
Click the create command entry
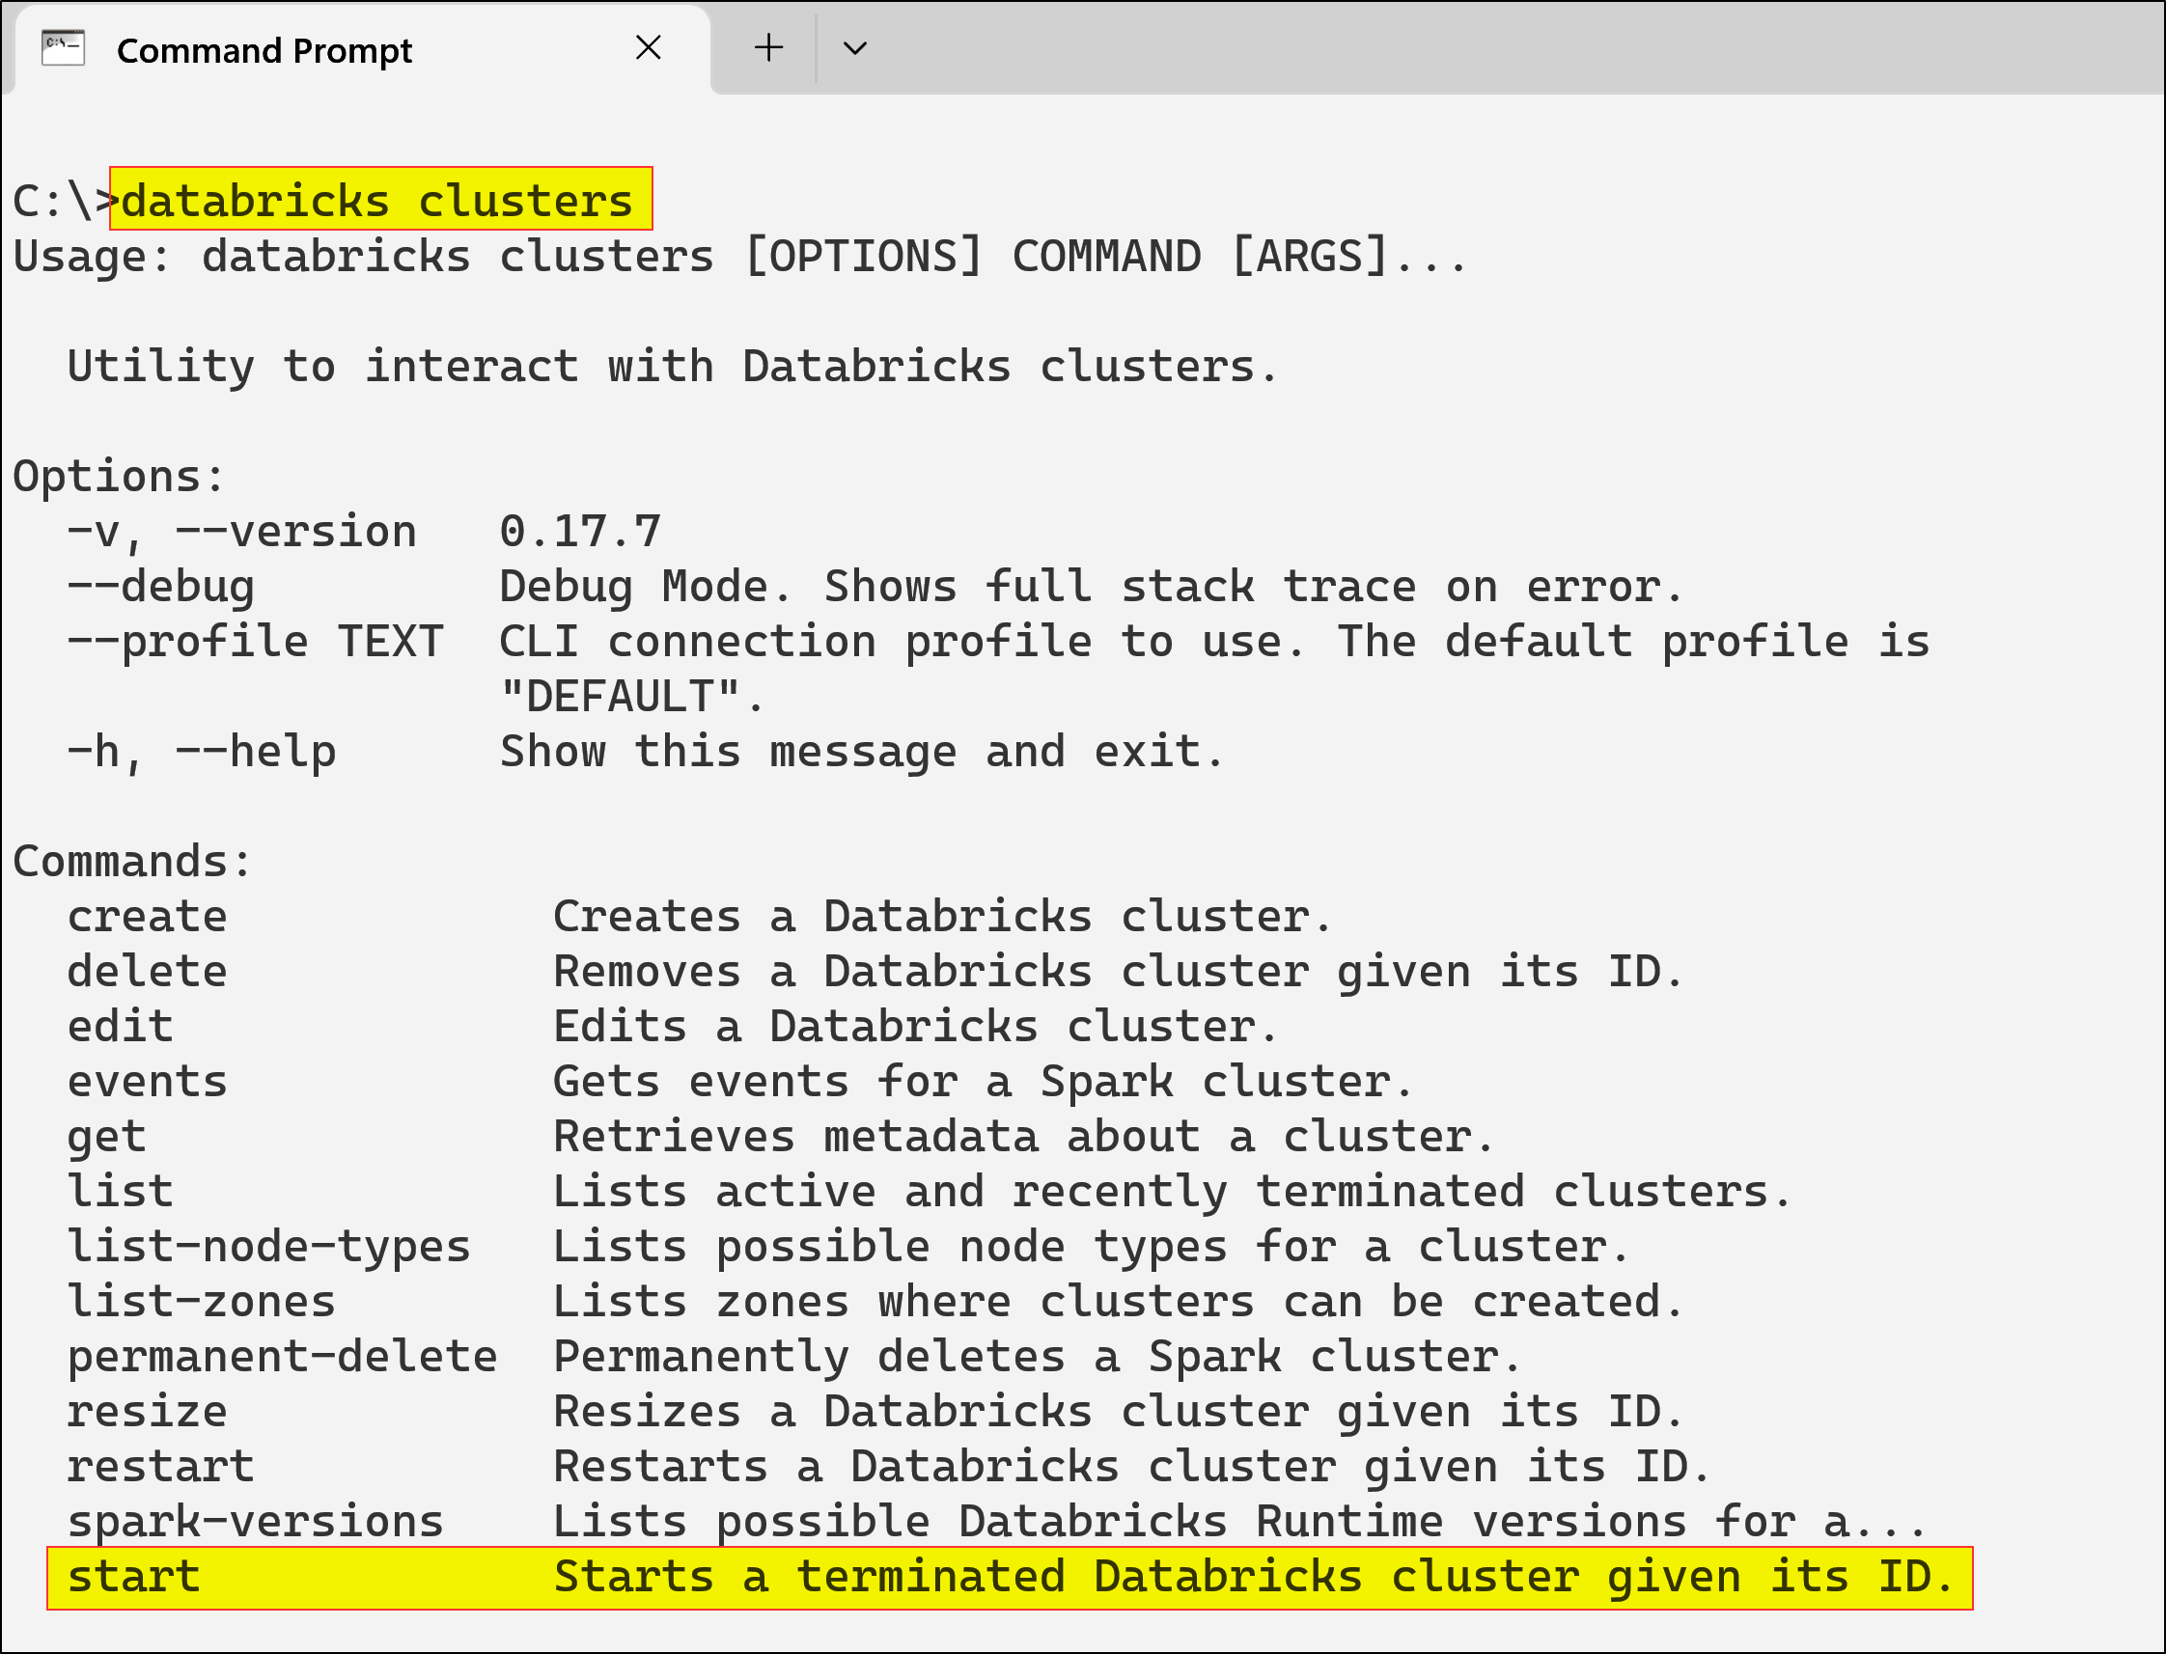148,918
